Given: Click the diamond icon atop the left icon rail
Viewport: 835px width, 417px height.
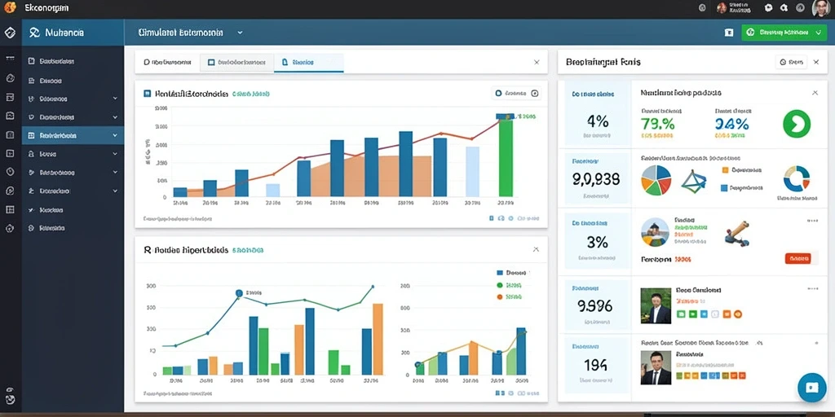Looking at the screenshot, I should (10, 33).
